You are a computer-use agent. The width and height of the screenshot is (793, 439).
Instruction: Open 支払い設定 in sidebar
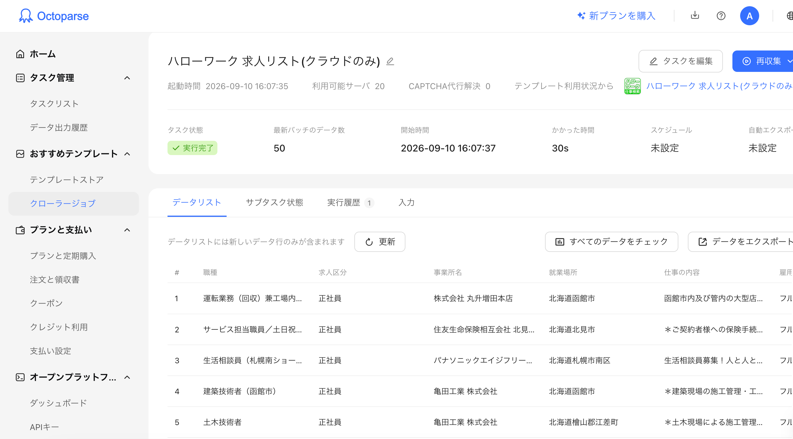coord(50,351)
